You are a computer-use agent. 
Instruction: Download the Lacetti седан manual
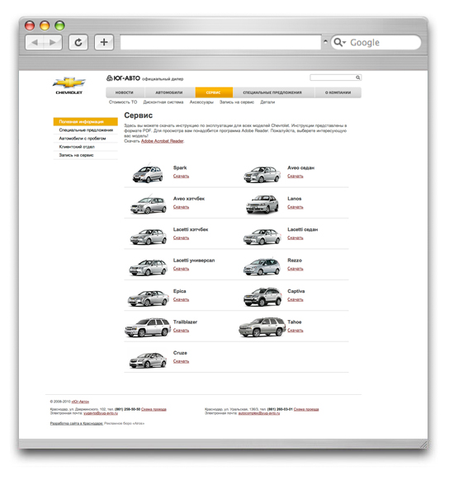[x=295, y=238]
